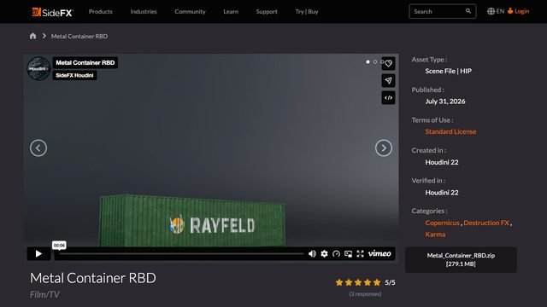Image resolution: width=547 pixels, height=307 pixels.
Task: Focus the Search input field
Action: pos(443,11)
